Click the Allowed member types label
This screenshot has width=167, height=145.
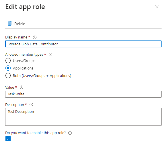coord(24,55)
